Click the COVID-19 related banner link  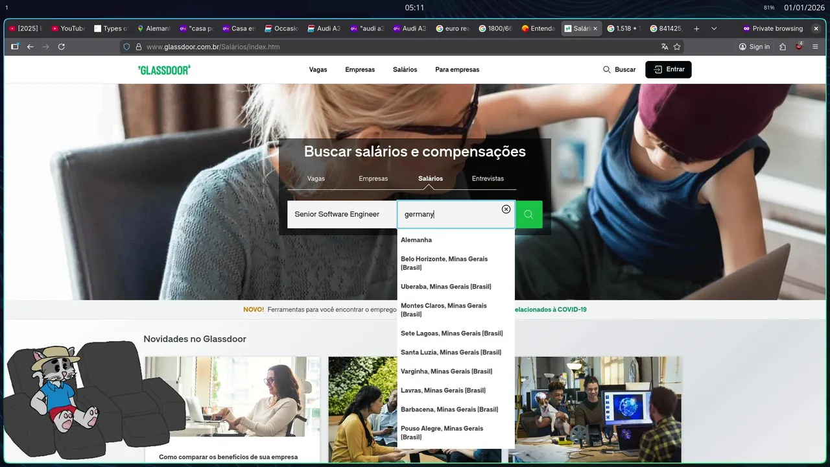tap(551, 309)
